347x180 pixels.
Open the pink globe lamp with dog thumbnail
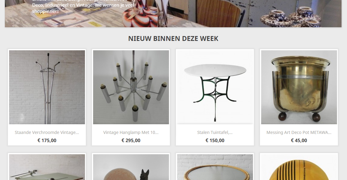[x=131, y=167]
